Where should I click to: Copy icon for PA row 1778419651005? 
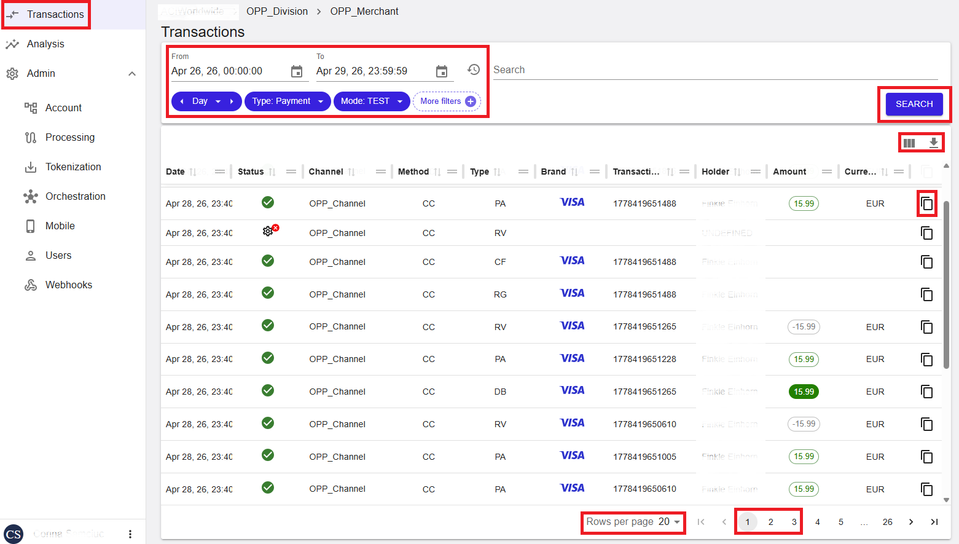927,457
